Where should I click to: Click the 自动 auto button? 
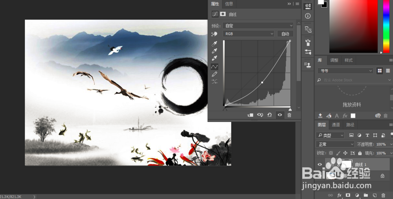(285, 34)
